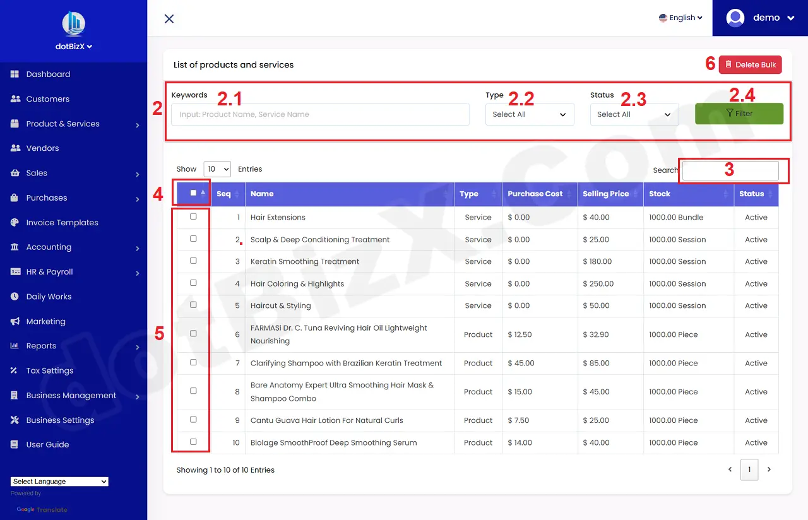Open the Status filter dropdown
Viewport: 808px width, 520px height.
pyautogui.click(x=634, y=114)
